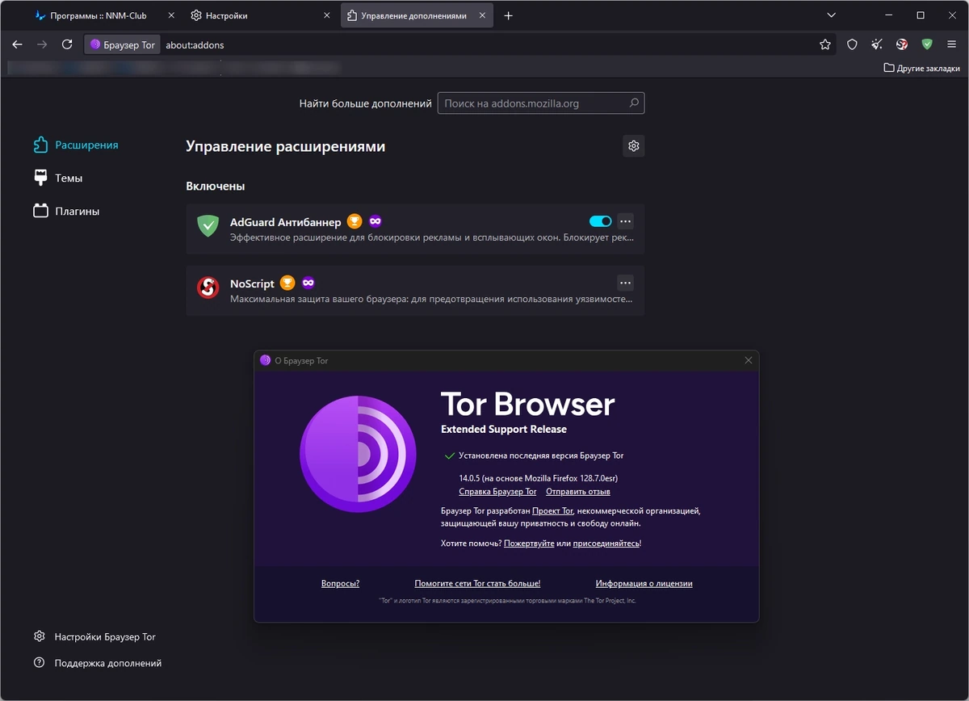The width and height of the screenshot is (969, 701).
Task: Close the О Браузер Tor dialog
Action: 749,360
